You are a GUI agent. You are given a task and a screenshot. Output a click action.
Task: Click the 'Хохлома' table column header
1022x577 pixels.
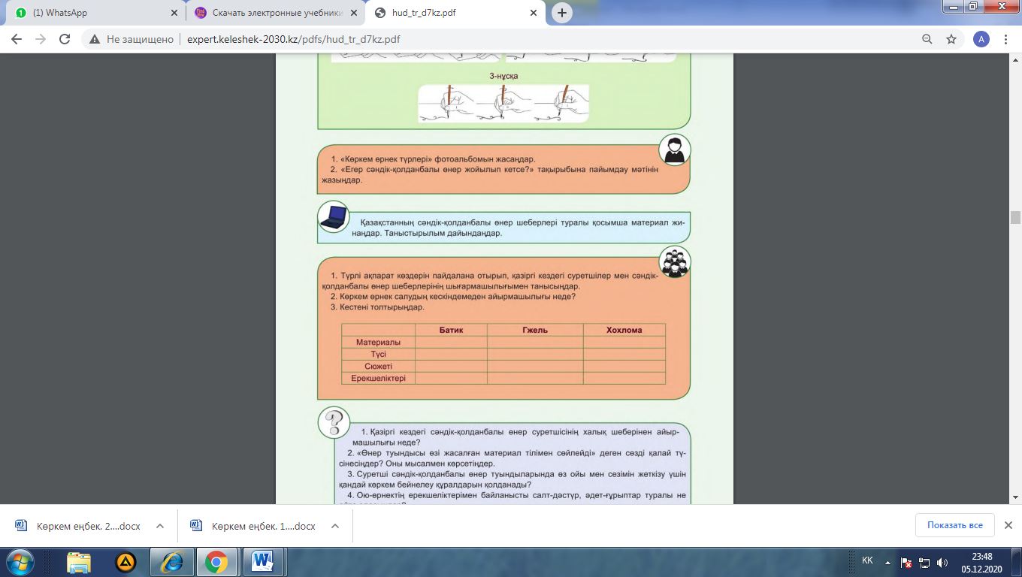(x=624, y=330)
